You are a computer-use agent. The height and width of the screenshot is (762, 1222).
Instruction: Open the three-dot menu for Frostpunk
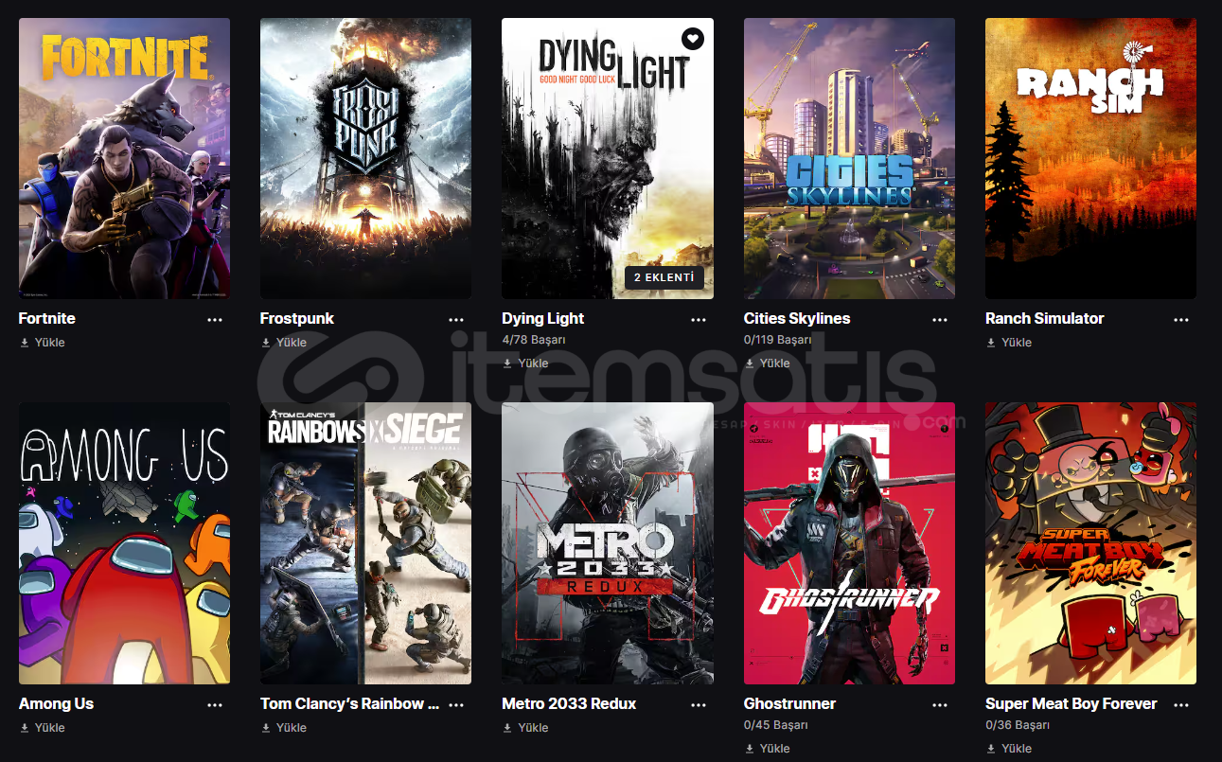[x=456, y=319]
